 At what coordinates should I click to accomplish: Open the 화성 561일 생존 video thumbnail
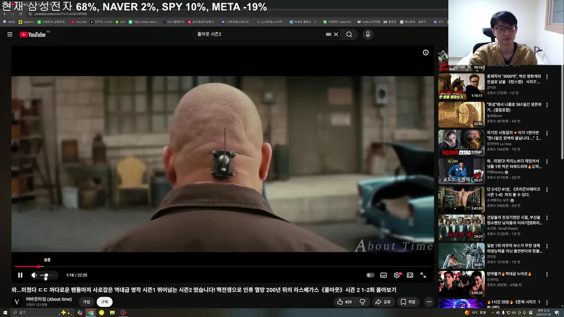[461, 114]
